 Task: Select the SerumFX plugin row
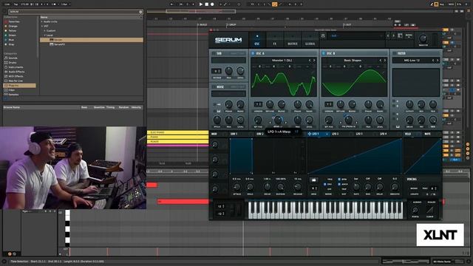92,44
